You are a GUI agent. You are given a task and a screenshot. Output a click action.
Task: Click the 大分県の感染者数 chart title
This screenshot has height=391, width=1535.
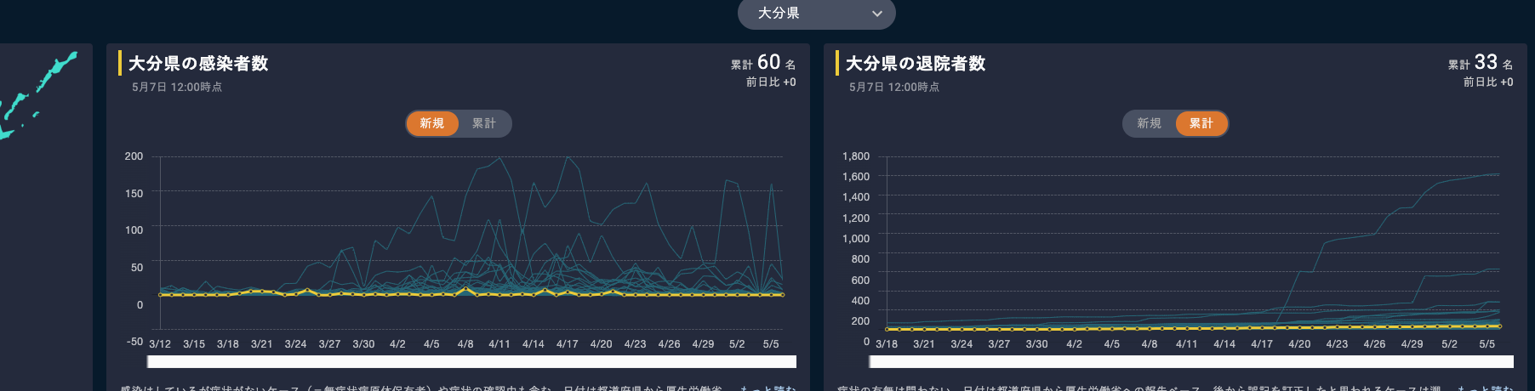tap(198, 64)
